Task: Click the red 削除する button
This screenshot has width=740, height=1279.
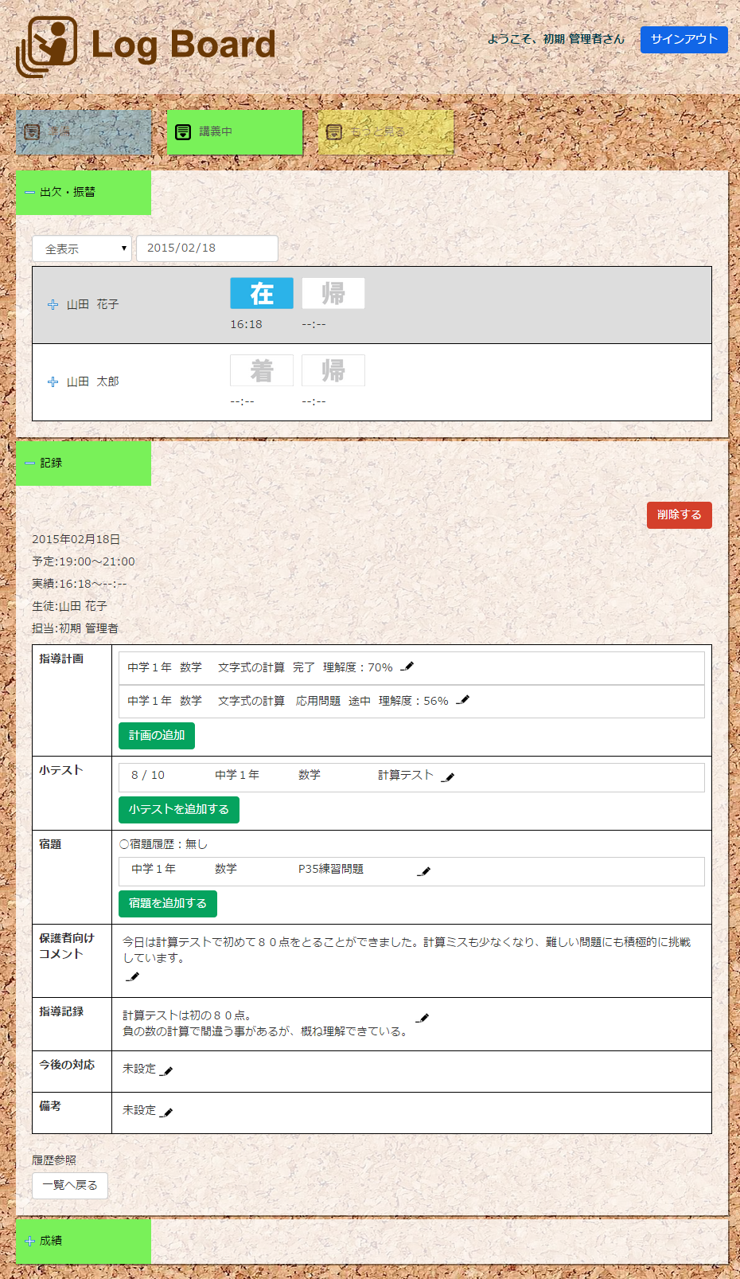Action: (x=679, y=514)
